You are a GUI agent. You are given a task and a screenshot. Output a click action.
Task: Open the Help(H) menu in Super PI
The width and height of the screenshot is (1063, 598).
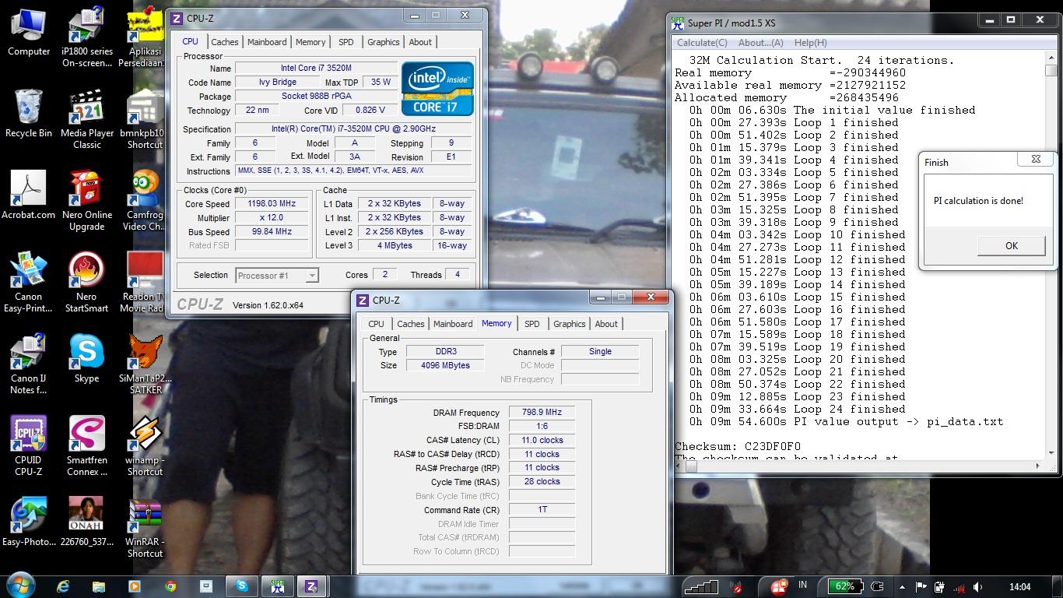(x=810, y=43)
